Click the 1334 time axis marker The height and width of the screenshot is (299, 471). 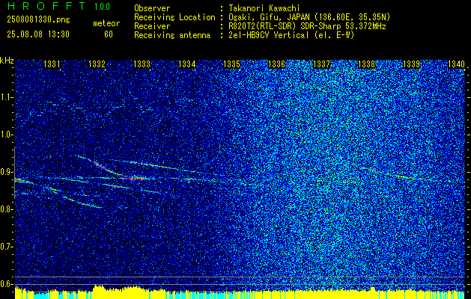click(x=187, y=64)
